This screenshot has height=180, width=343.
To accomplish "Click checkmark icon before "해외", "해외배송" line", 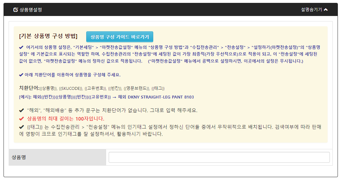I will (x=21, y=110).
